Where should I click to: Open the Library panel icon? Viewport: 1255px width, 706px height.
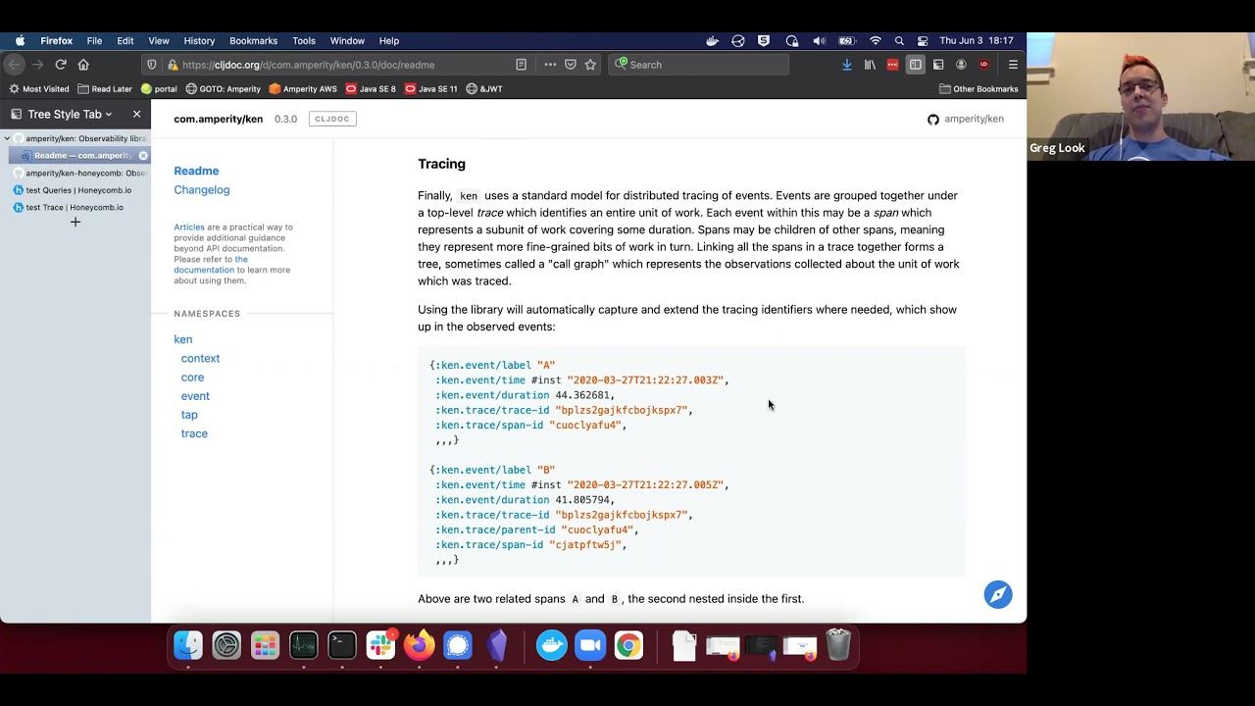click(x=870, y=65)
